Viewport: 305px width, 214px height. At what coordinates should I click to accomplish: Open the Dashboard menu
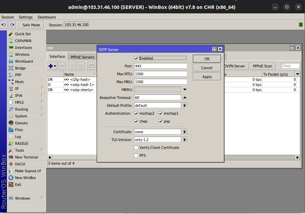pyautogui.click(x=47, y=17)
